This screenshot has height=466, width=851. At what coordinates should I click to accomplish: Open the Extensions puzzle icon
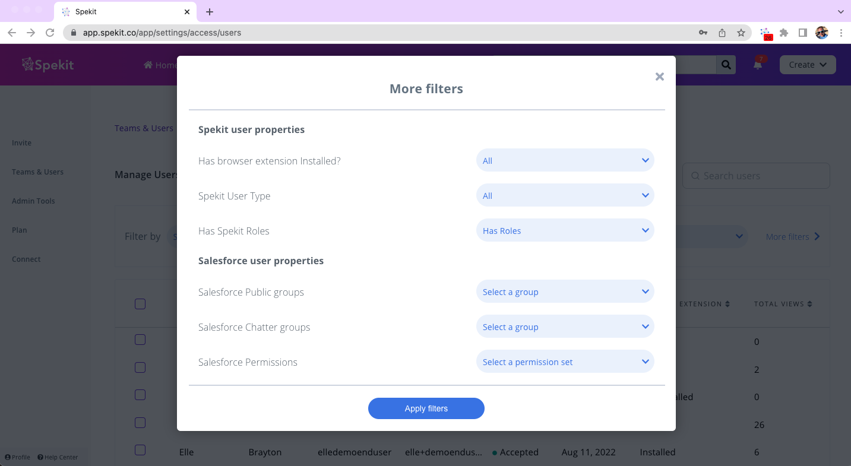tap(784, 33)
